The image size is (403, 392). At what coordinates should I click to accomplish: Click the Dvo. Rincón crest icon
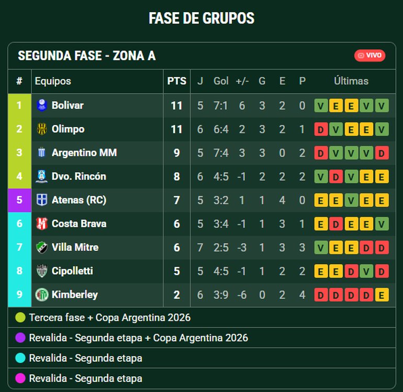[42, 176]
